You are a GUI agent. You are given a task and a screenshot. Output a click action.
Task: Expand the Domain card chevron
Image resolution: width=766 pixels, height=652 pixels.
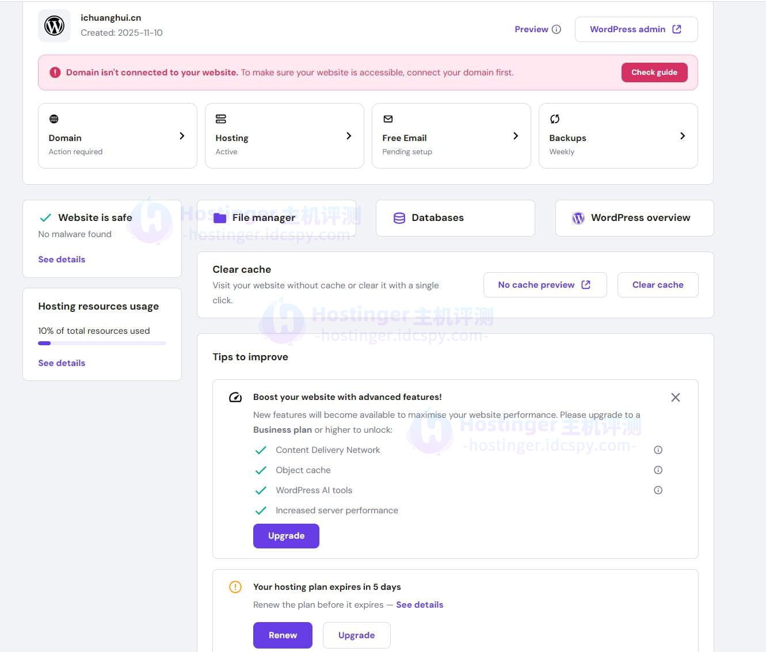click(x=182, y=136)
